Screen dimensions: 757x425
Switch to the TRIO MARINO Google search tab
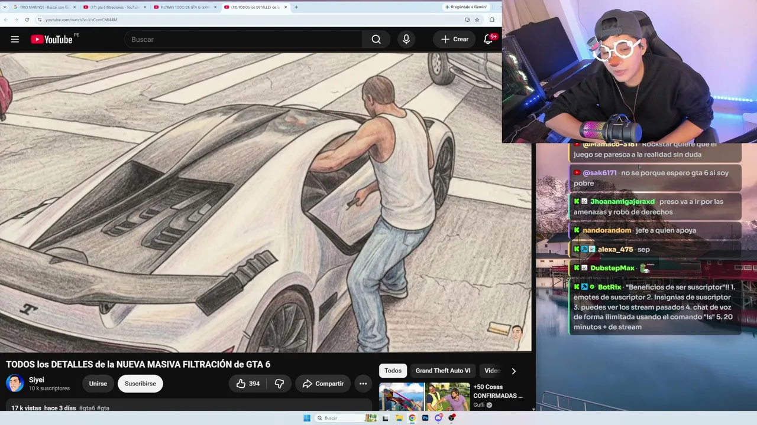(x=45, y=7)
